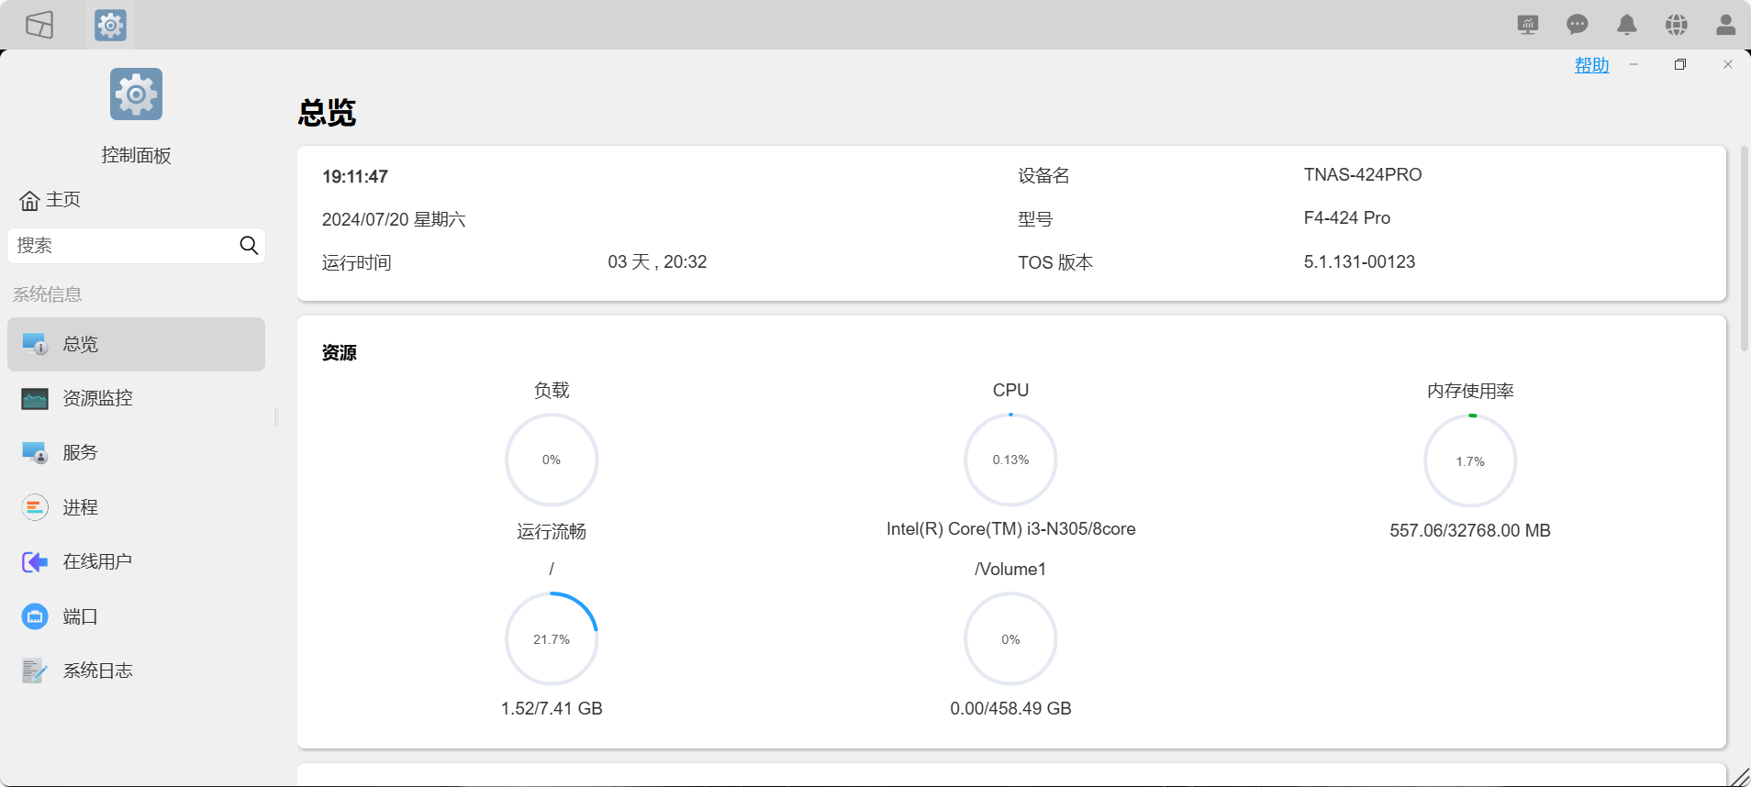This screenshot has height=787, width=1751.
Task: Click the memory value 557.06/32768.00 MB
Action: (1470, 530)
